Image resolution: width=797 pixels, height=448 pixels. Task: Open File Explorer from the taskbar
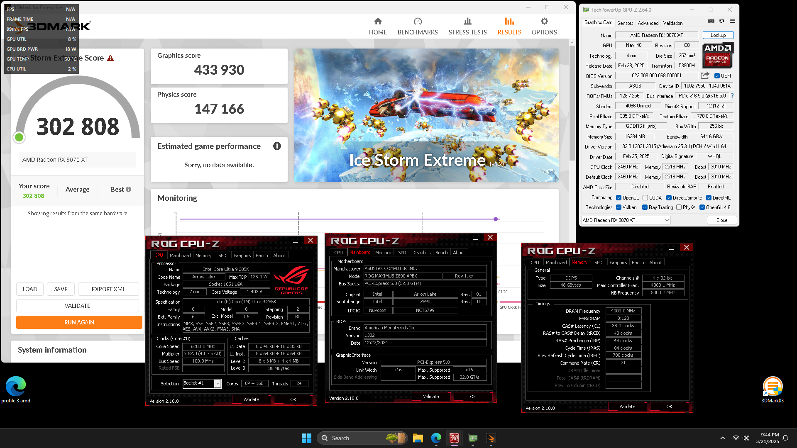[x=418, y=438]
